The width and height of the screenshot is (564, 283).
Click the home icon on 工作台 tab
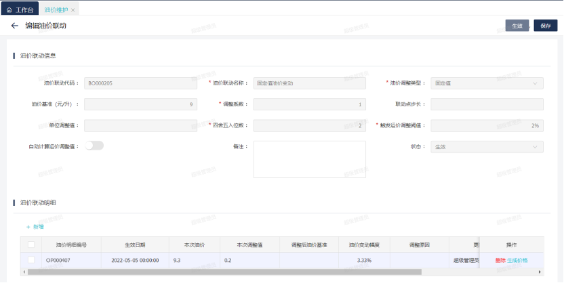(9, 10)
